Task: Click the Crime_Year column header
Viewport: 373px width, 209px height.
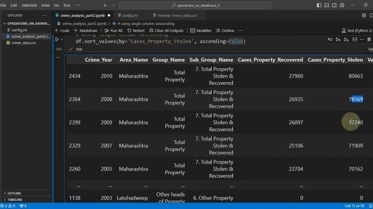Action: pyautogui.click(x=98, y=60)
